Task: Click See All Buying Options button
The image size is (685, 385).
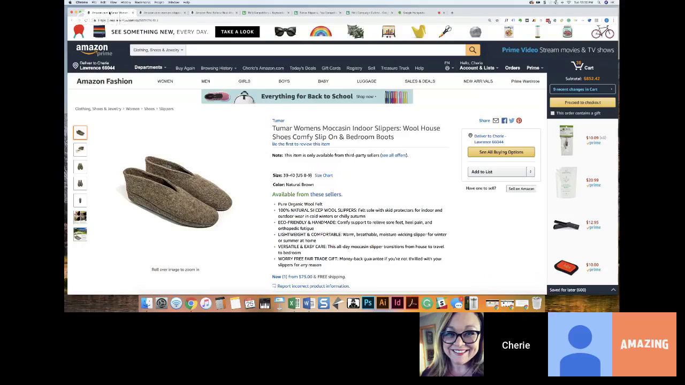Action: 501,152
